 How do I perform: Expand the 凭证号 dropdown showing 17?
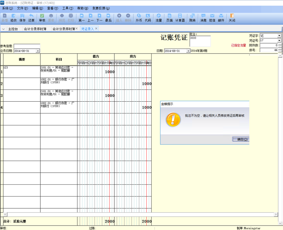pos(279,40)
